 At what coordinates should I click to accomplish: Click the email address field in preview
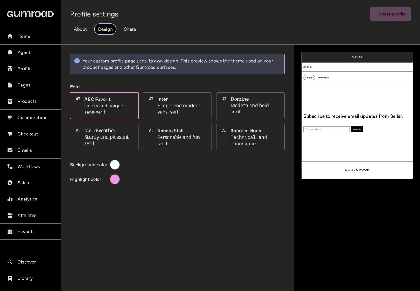tap(326, 129)
